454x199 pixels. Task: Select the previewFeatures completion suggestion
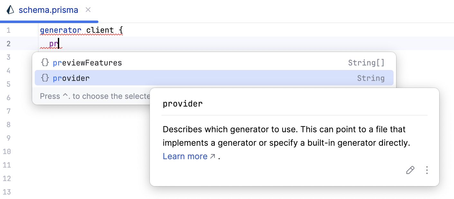tap(87, 63)
